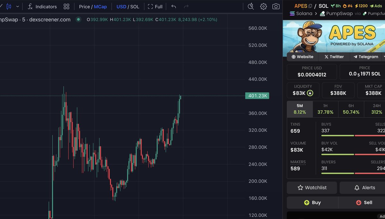Click the 401.23K current price label
Viewport: 385px width, 219px height.
pos(257,96)
